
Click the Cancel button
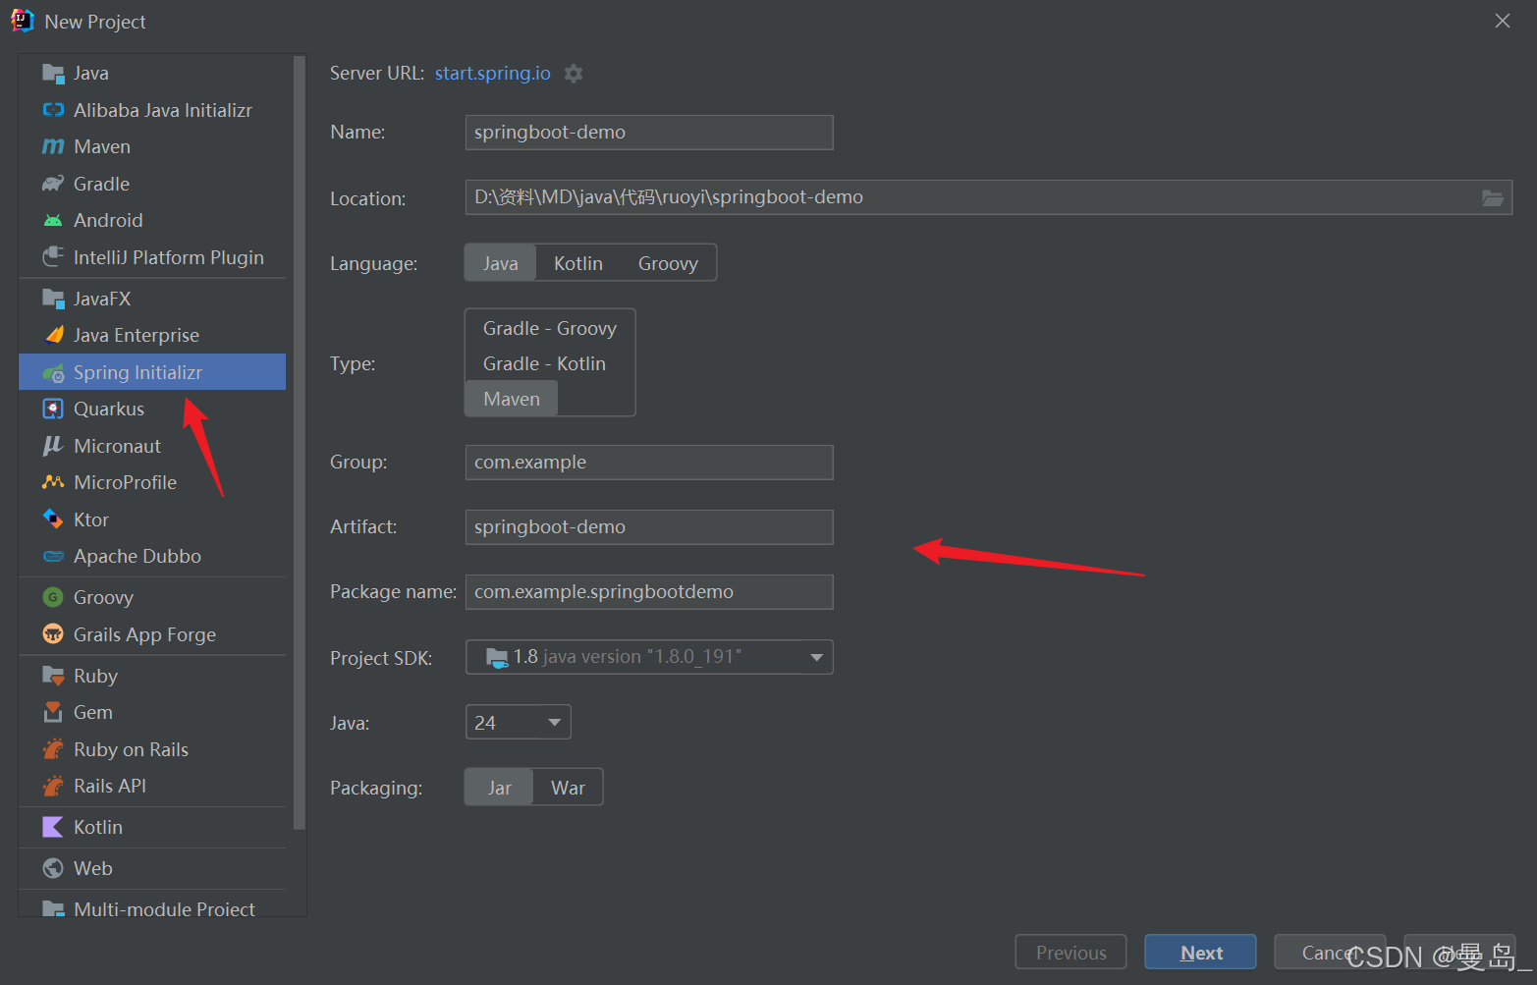click(x=1329, y=953)
